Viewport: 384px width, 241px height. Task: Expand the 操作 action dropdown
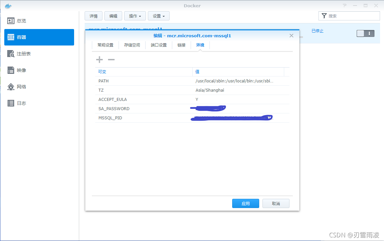click(135, 16)
